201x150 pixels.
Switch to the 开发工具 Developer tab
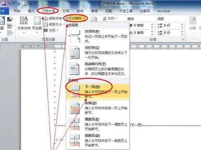pyautogui.click(x=126, y=11)
